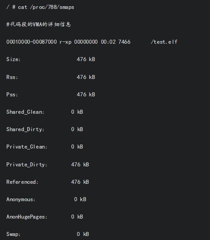The width and height of the screenshot is (210, 240).
Task: Click the device number 00:02
Action: coord(108,42)
